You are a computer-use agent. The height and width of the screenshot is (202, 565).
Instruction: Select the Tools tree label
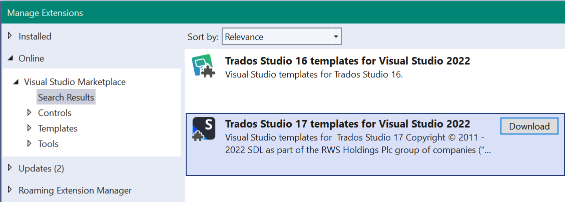pos(48,144)
